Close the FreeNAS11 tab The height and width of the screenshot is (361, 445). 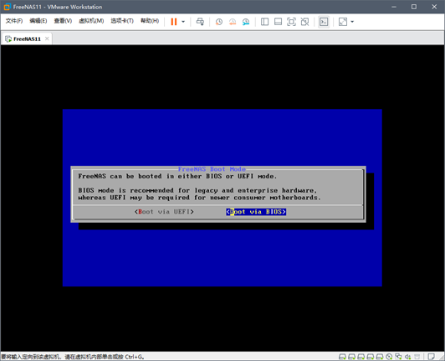pos(47,39)
